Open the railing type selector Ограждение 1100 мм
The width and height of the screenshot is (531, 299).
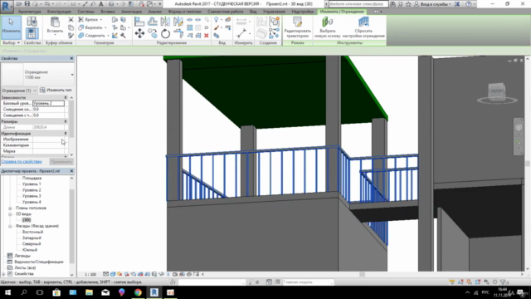37,75
